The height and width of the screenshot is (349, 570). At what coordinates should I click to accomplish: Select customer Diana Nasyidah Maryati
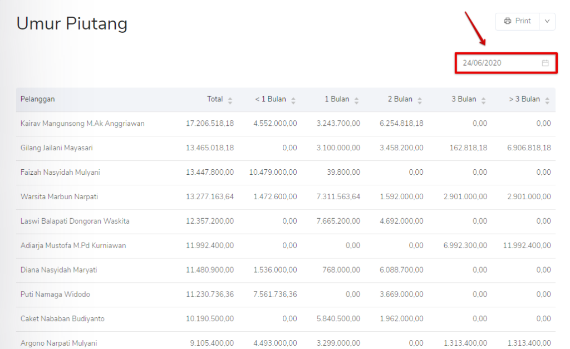coord(59,270)
